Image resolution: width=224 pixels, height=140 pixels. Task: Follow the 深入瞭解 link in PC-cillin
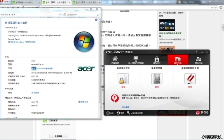coord(125,106)
